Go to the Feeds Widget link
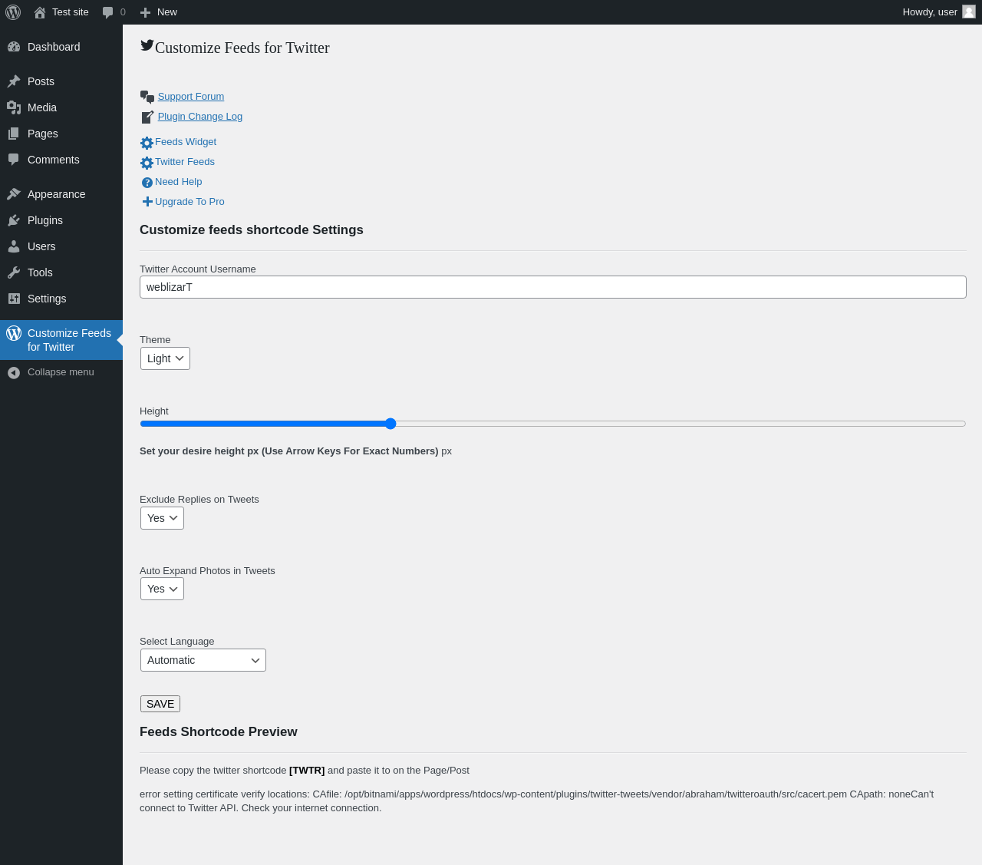The width and height of the screenshot is (982, 865). (x=186, y=142)
